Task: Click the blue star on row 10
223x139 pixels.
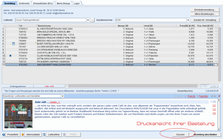Action: click(10, 55)
